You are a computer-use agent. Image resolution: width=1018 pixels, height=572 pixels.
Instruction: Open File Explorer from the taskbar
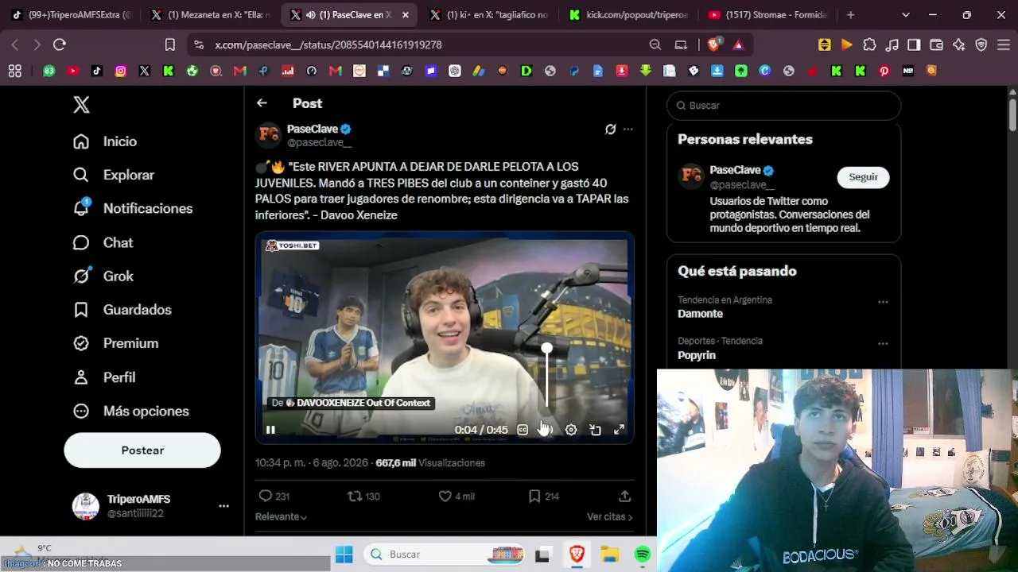point(610,555)
